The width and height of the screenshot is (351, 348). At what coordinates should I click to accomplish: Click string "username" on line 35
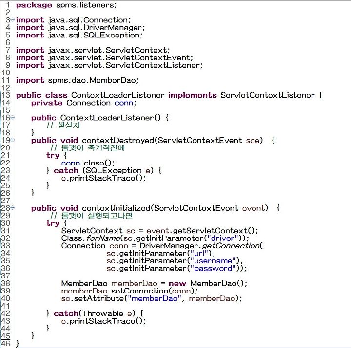213,261
